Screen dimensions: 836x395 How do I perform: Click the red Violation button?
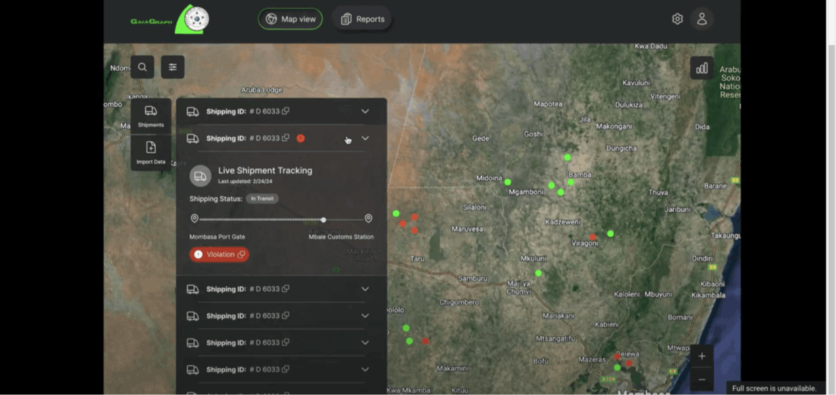click(219, 255)
